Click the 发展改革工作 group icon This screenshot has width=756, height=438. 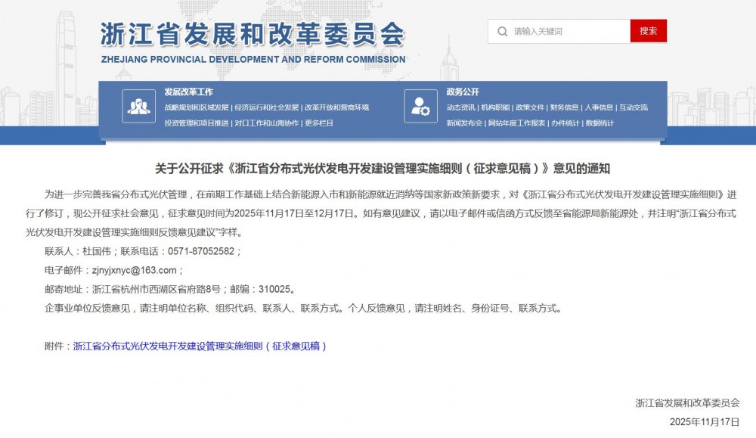pos(138,107)
